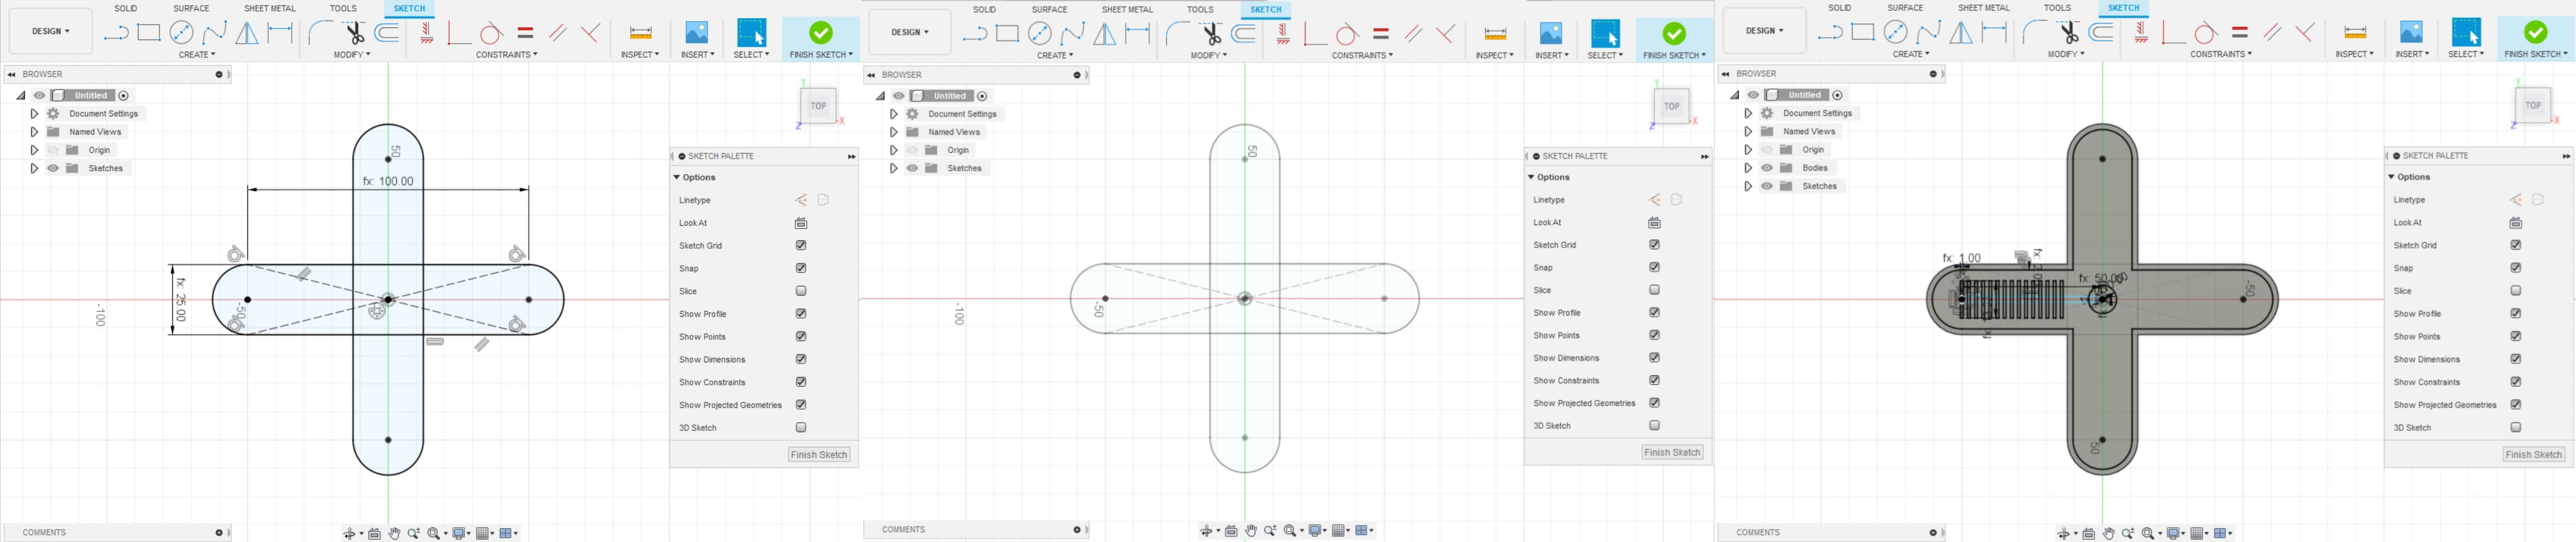Select the Sketch Dimension tool in middle window

[1138, 33]
